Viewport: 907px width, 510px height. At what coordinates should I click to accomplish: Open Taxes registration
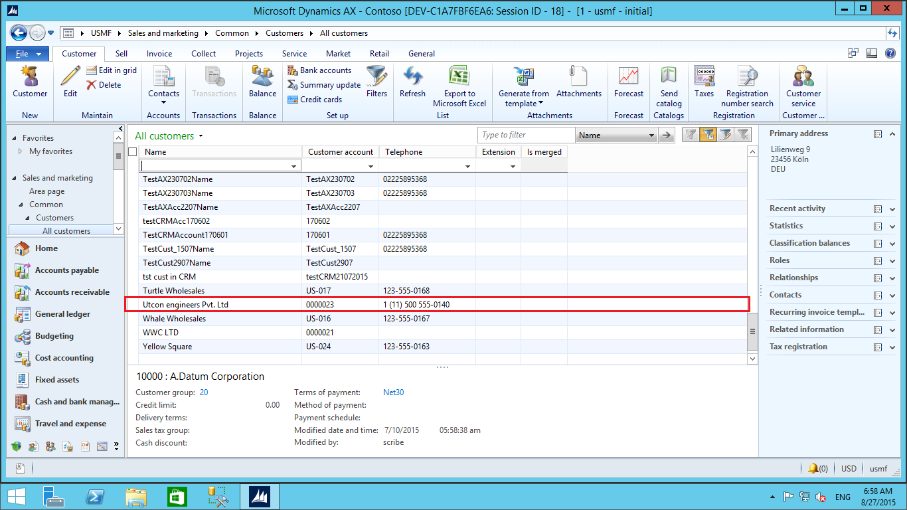point(704,82)
